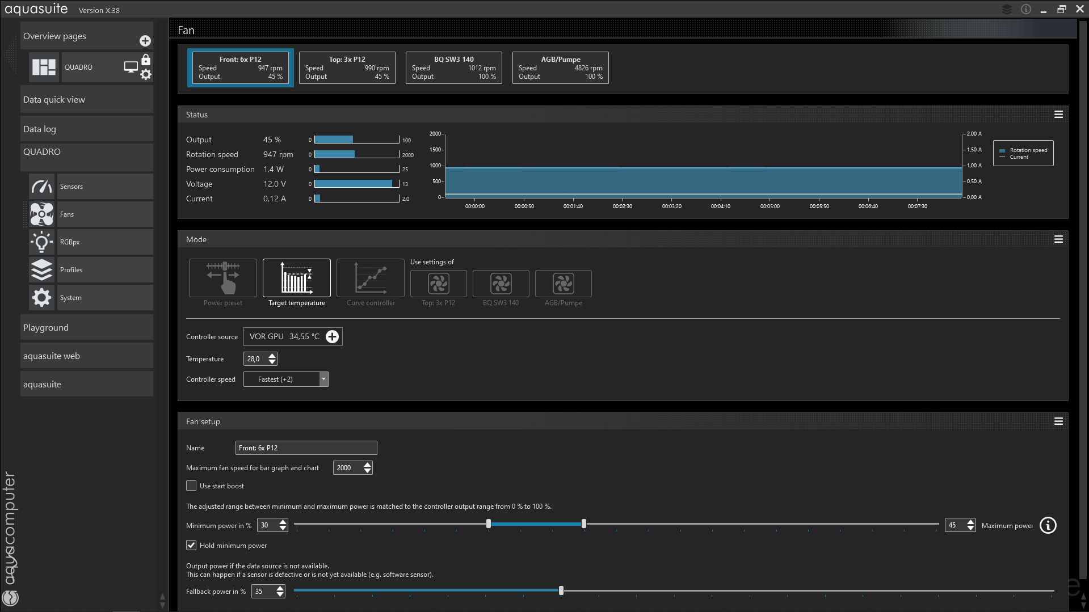Select the AGB/Pumpe fan tab
1089x612 pixels.
click(x=561, y=67)
